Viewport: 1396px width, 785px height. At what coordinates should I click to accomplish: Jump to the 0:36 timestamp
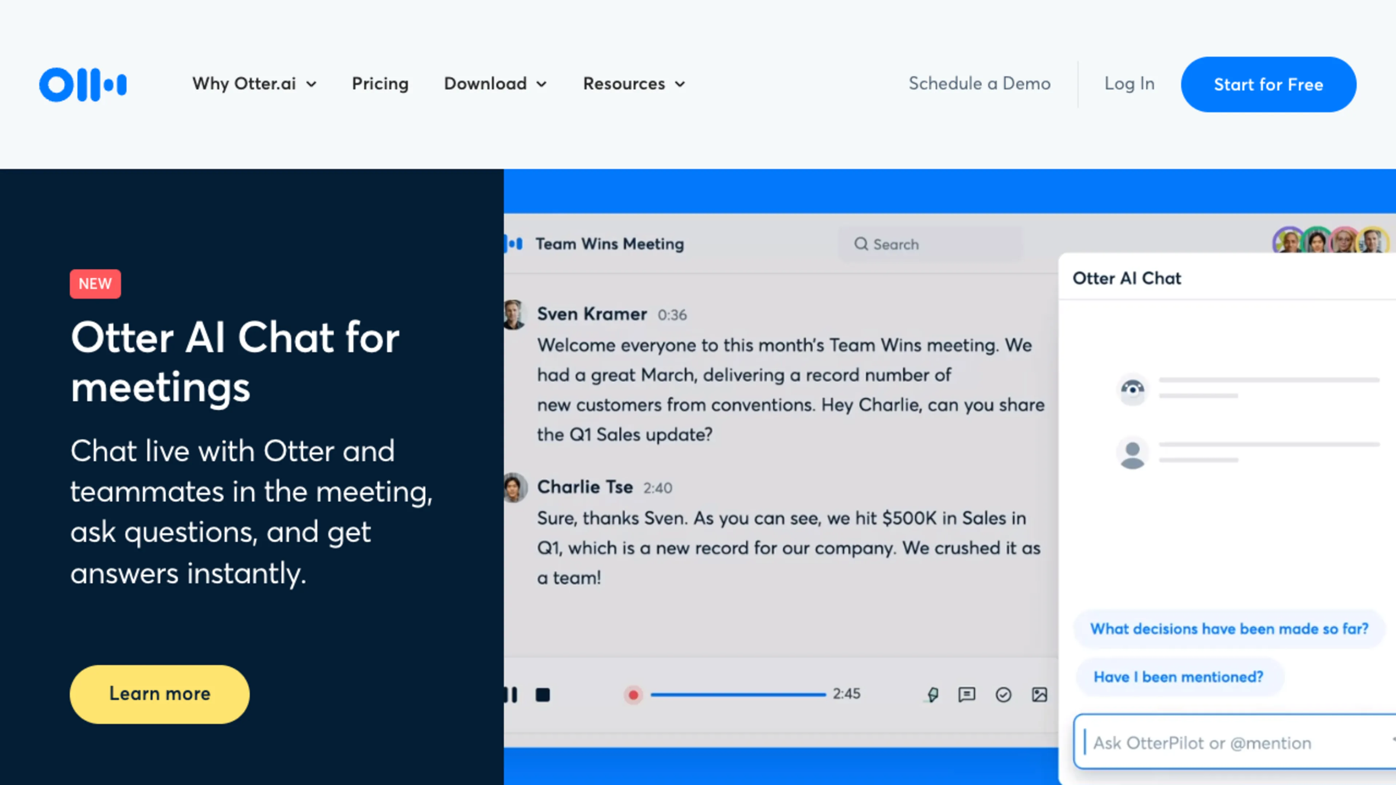pos(672,315)
